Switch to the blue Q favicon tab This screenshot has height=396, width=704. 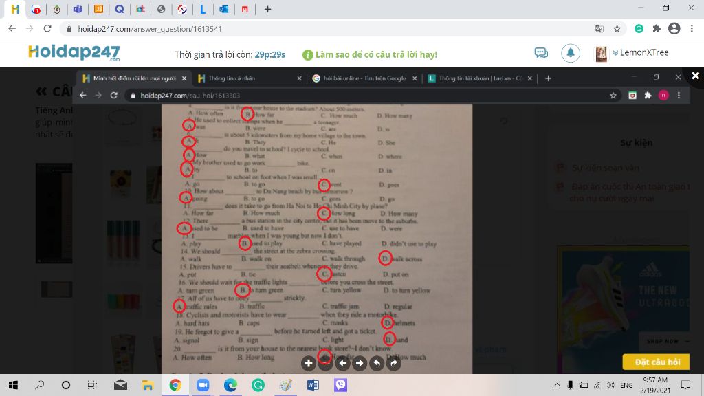119,9
